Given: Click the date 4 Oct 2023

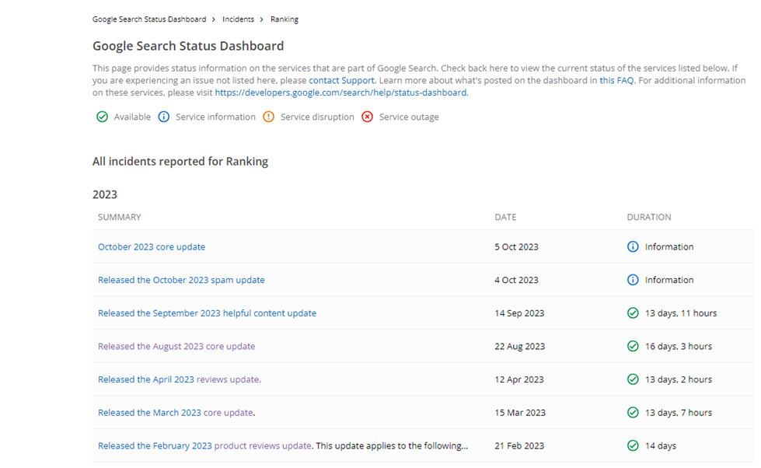Looking at the screenshot, I should click(516, 280).
